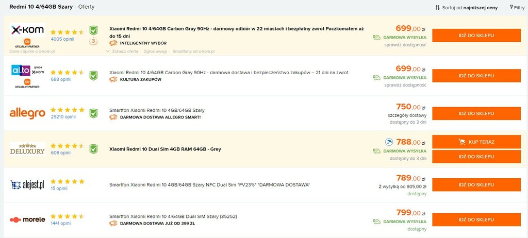
Task: Click the 799,00 zł morele price
Action: [411, 212]
